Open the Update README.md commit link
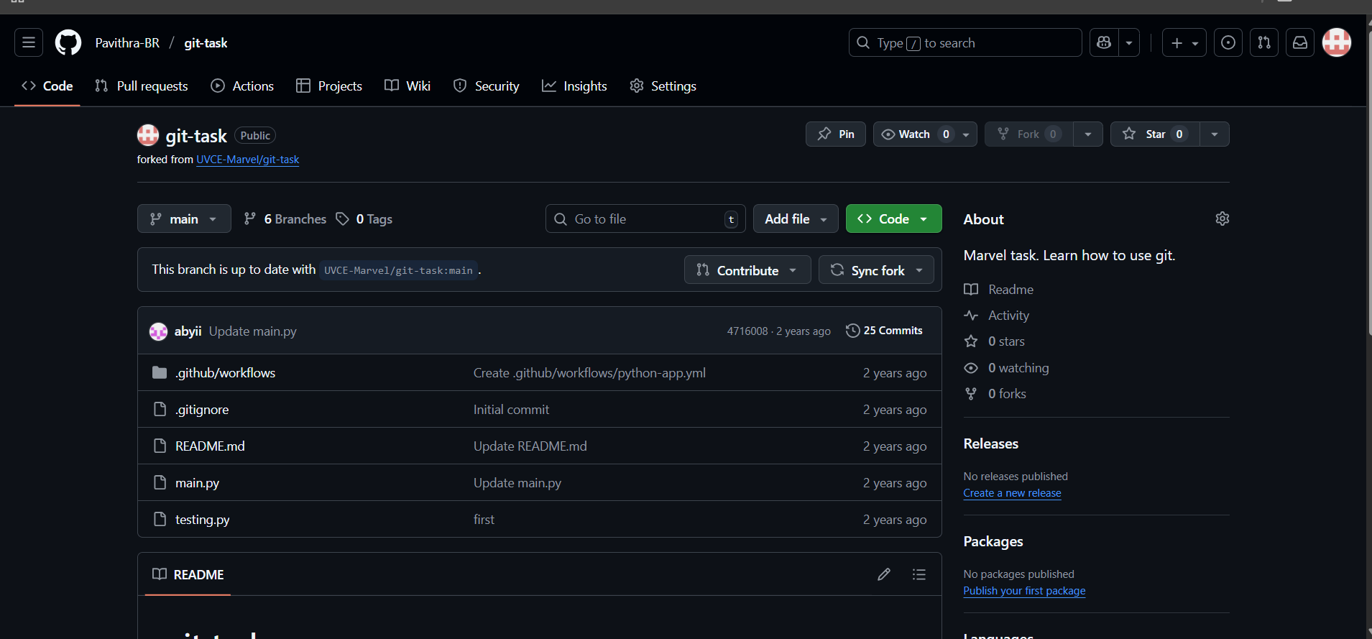The height and width of the screenshot is (639, 1372). pos(530,446)
